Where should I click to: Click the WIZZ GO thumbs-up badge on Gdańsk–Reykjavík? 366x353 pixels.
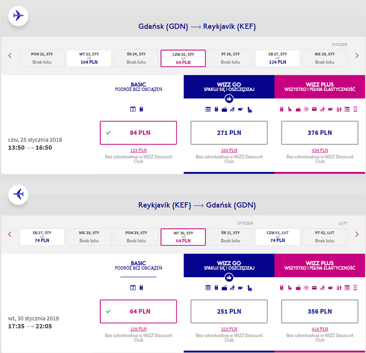click(x=229, y=99)
